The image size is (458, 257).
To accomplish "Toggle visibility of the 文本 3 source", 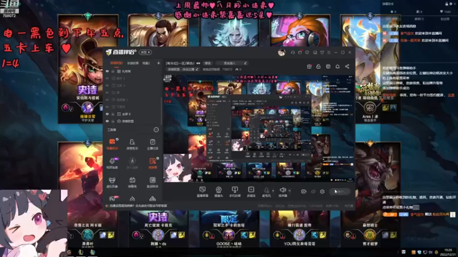I will tap(107, 85).
